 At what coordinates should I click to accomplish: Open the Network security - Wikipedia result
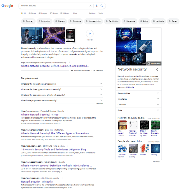[36, 181]
